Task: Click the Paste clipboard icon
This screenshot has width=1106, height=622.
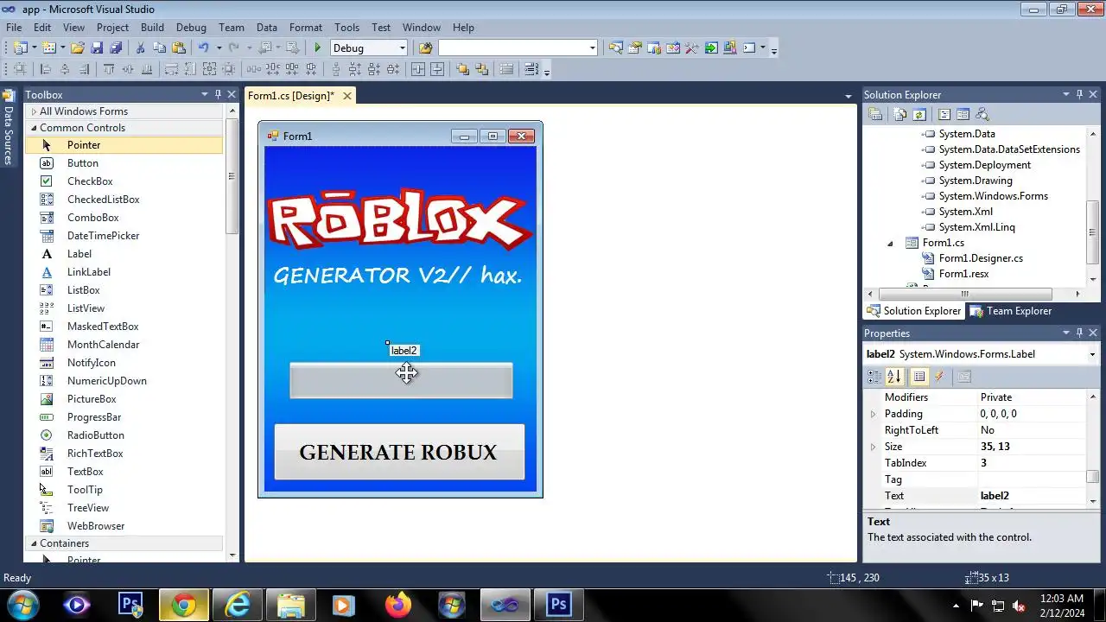Action: pyautogui.click(x=179, y=48)
